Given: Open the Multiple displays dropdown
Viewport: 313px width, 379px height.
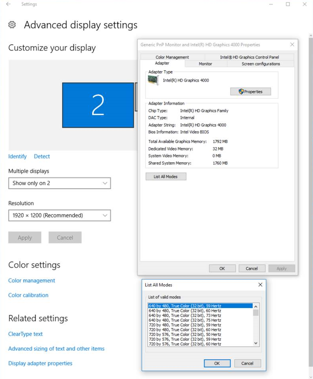Looking at the screenshot, I should (x=59, y=183).
